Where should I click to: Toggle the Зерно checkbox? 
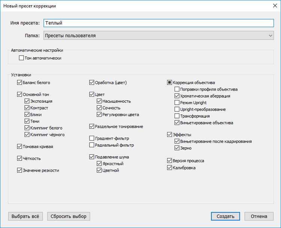coord(177,148)
